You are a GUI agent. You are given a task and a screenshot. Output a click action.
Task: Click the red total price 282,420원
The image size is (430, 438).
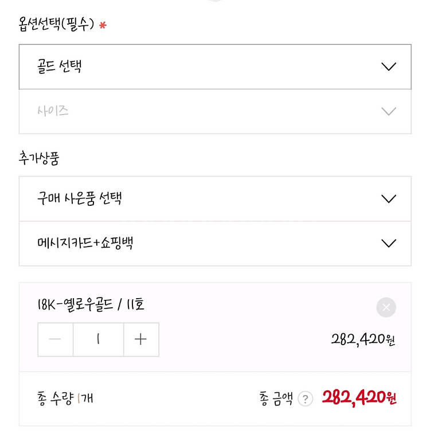point(359,398)
